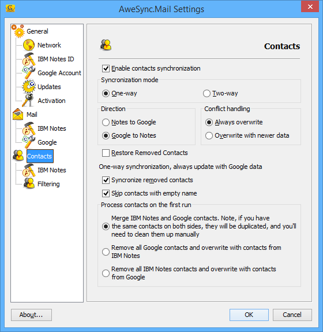Image resolution: width=323 pixels, height=332 pixels.
Task: Click the About... button
Action: pos(31,315)
